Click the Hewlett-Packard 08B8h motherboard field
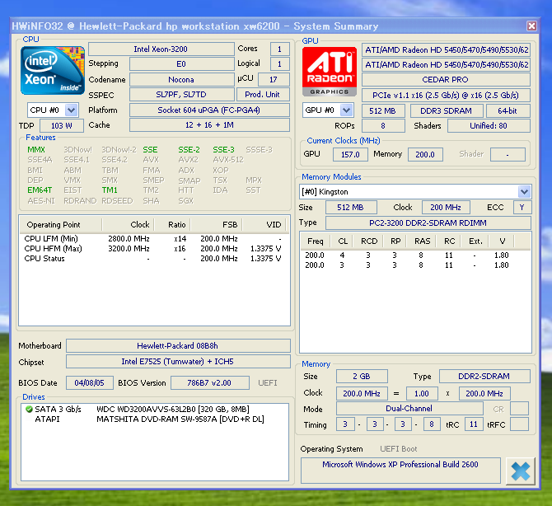Screen dimensions: 552x506 click(x=178, y=346)
